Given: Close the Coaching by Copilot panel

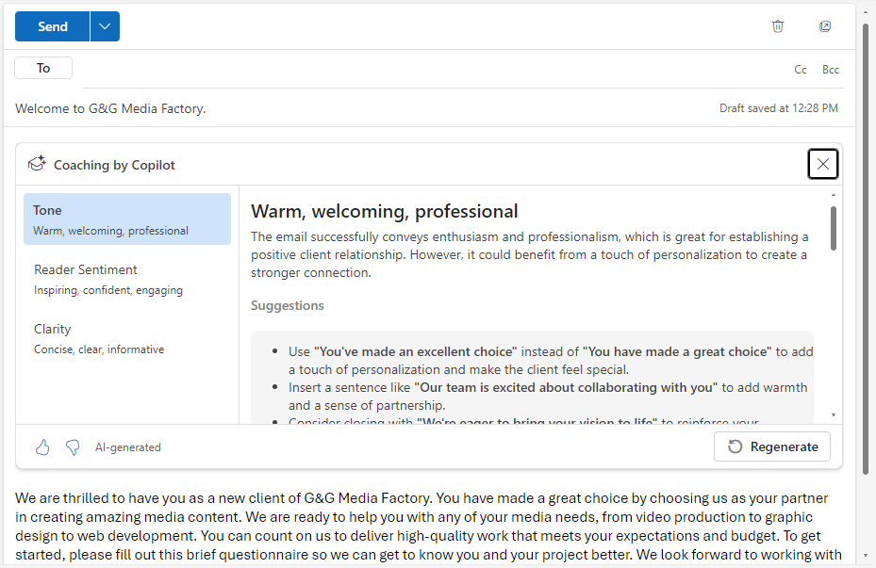Looking at the screenshot, I should pyautogui.click(x=822, y=163).
